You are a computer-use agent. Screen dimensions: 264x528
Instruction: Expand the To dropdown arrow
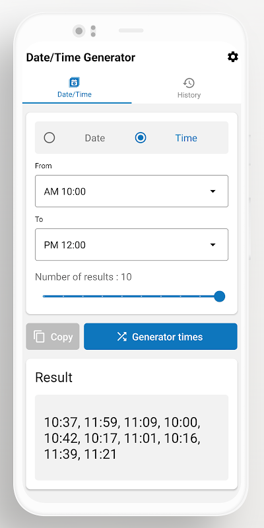[x=213, y=245]
